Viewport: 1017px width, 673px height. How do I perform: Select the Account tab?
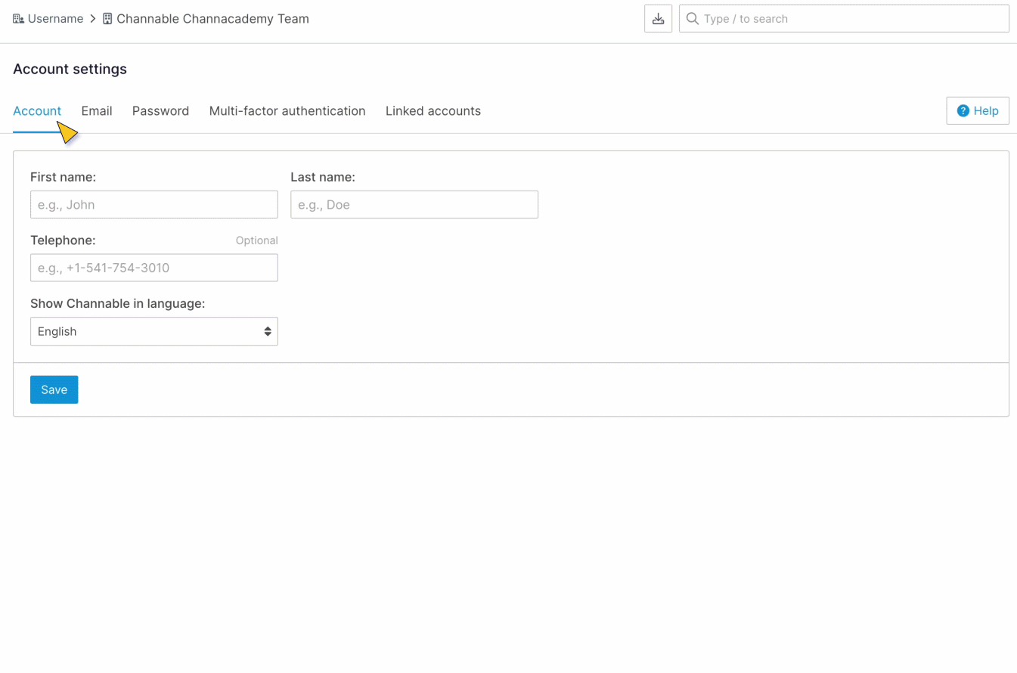[x=36, y=111]
